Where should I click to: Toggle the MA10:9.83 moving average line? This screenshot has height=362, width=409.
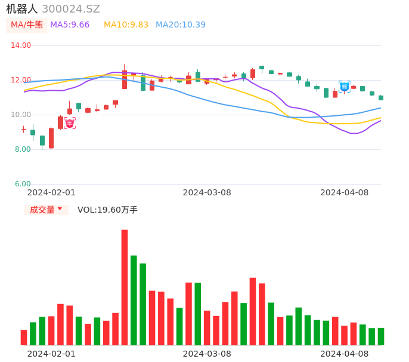pyautogui.click(x=126, y=25)
